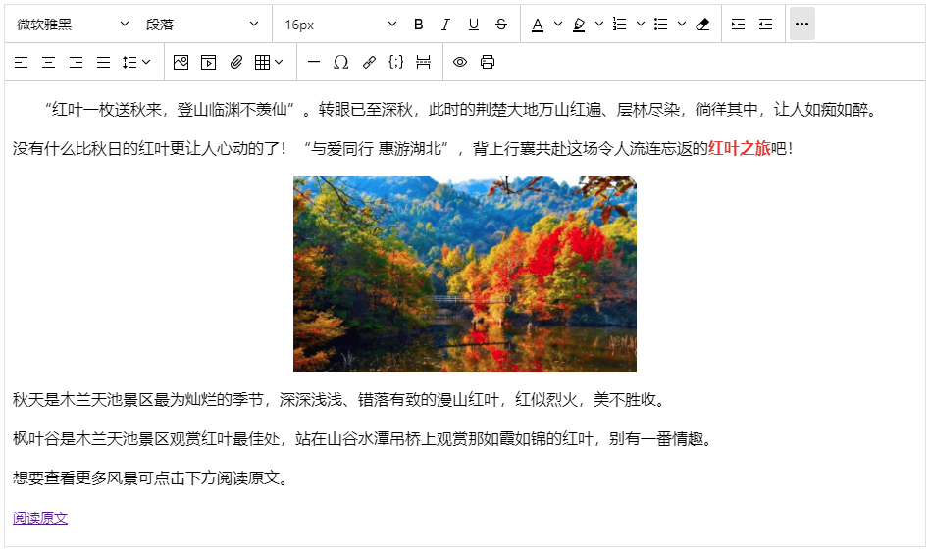
Task: Click the more options ellipsis button
Action: click(x=801, y=25)
